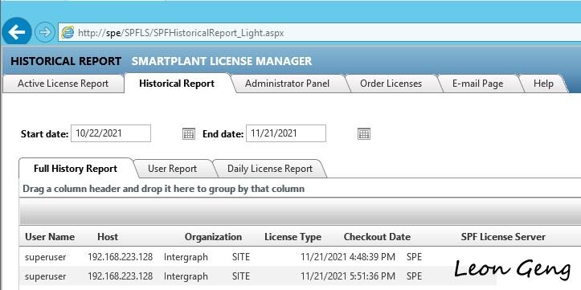Click the Internet Explorer page icon in address bar
Screen dimensions: 581x290
68,33
